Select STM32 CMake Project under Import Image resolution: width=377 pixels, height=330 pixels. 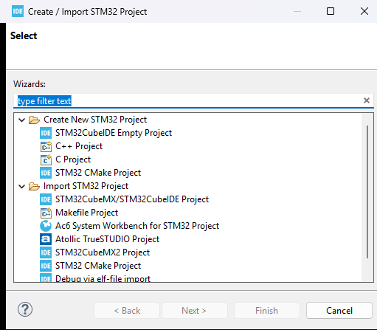(98, 266)
